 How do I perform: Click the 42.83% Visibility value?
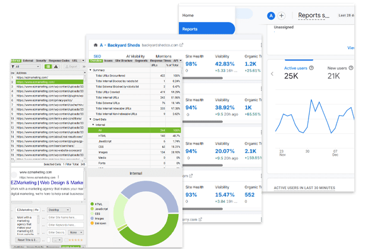[x=225, y=64]
